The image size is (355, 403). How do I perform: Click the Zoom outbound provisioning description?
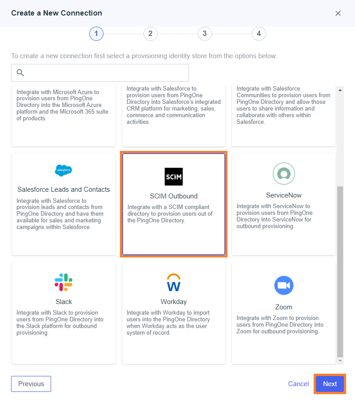tap(280, 325)
